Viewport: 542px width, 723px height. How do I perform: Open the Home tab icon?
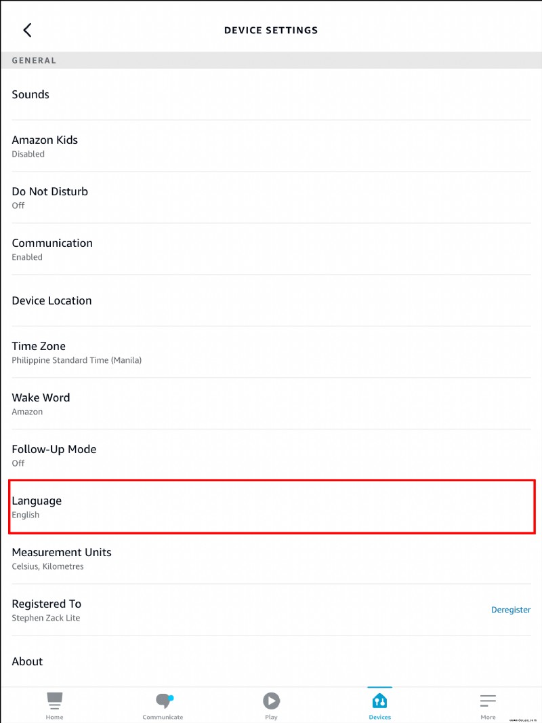[54, 701]
